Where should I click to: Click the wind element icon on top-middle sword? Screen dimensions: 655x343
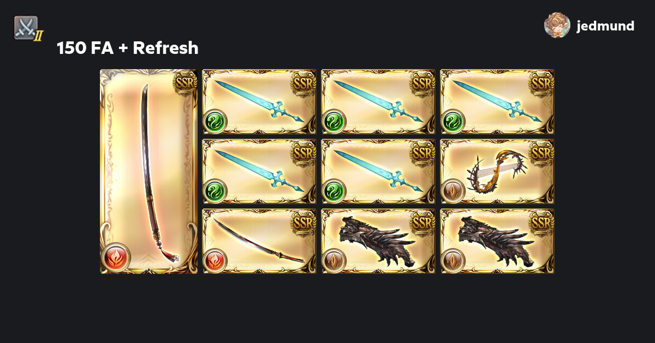coord(334,121)
